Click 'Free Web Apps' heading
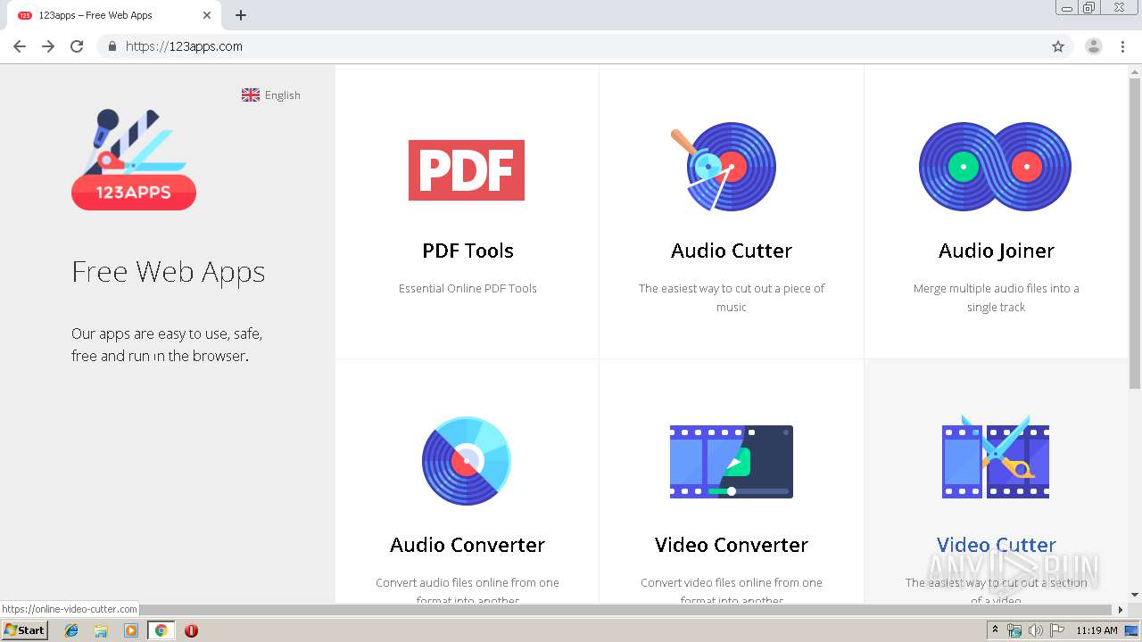Screen dimensions: 1142x642 coord(169,271)
